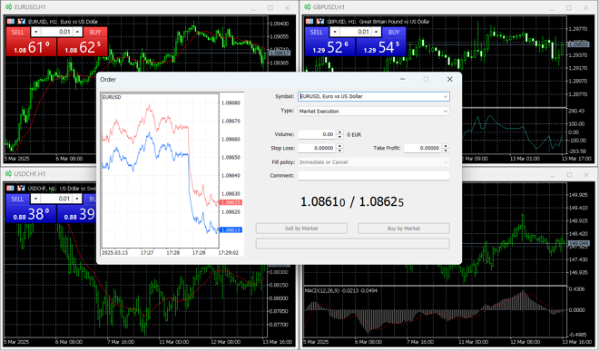Decrease lot size arrow on GBPUSD trading panel
This screenshot has width=599, height=351.
click(335, 32)
